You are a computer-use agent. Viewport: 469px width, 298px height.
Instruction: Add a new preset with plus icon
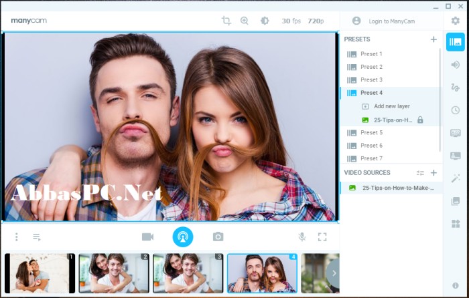tap(433, 39)
